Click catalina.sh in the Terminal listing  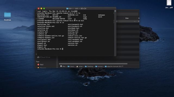point(43,30)
